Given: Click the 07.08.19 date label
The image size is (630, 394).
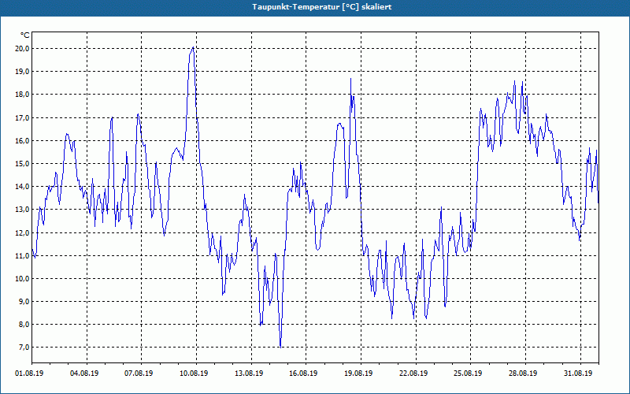Looking at the screenshot, I should [x=139, y=374].
